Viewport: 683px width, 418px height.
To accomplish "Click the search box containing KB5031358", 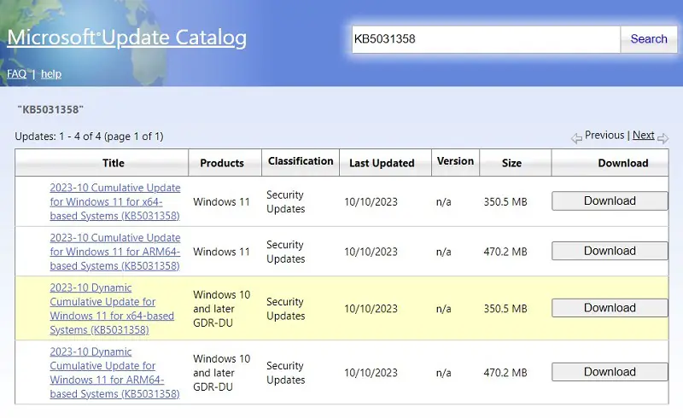I will click(x=486, y=39).
